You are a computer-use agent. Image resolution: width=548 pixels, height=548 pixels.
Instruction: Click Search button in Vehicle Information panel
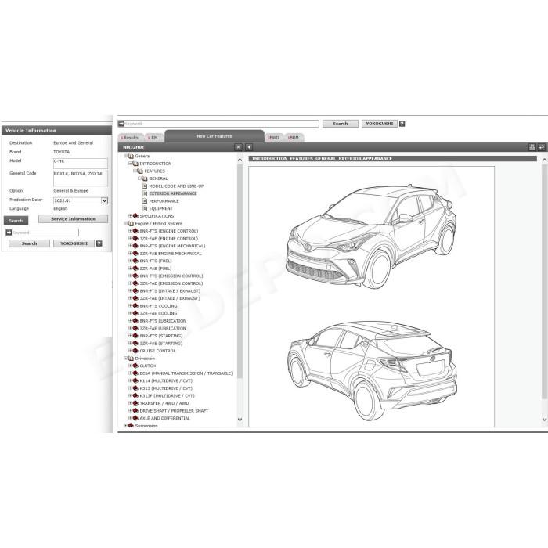(29, 243)
